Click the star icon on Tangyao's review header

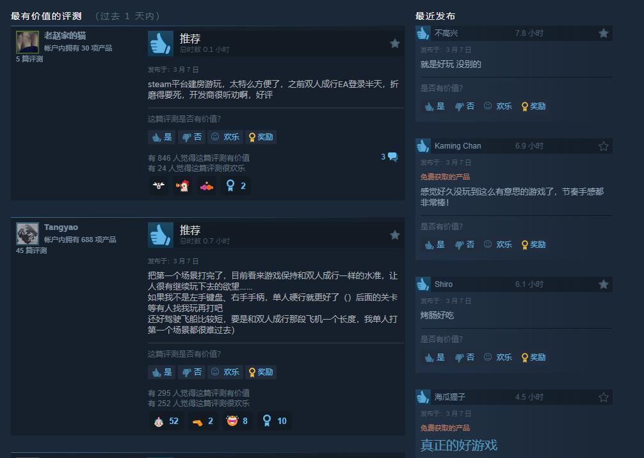[x=395, y=234]
